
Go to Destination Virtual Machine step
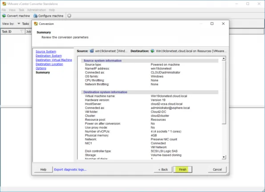pos(54,60)
